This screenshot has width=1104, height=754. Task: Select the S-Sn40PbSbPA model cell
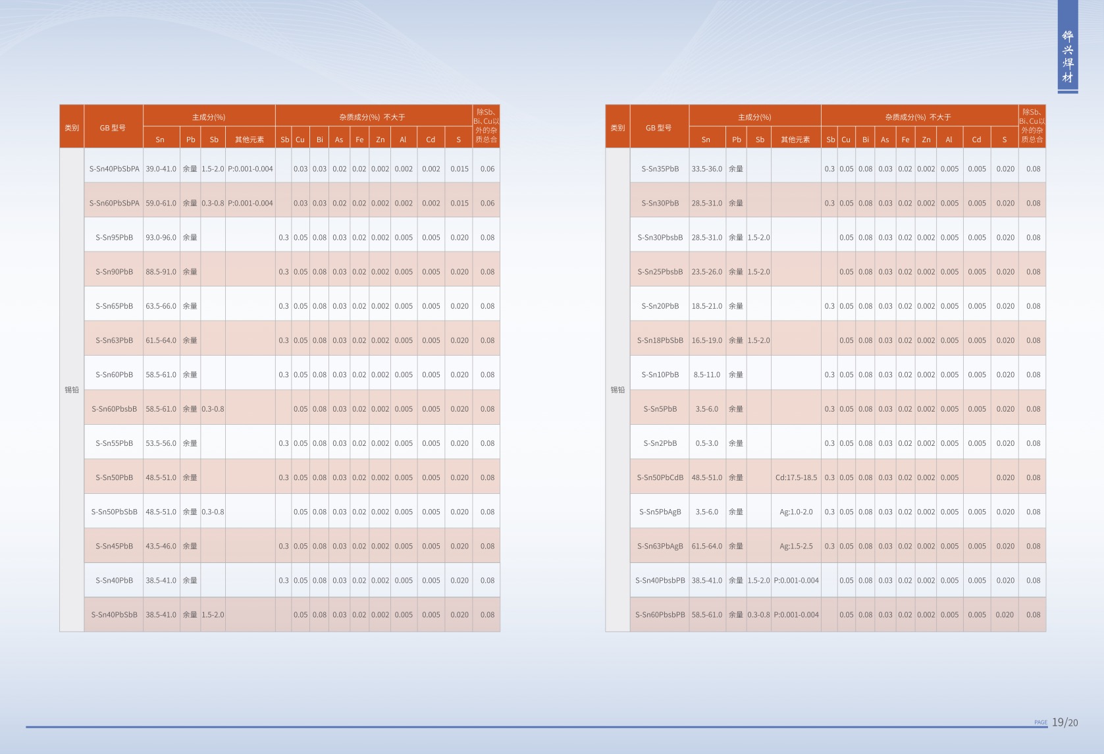(x=114, y=169)
